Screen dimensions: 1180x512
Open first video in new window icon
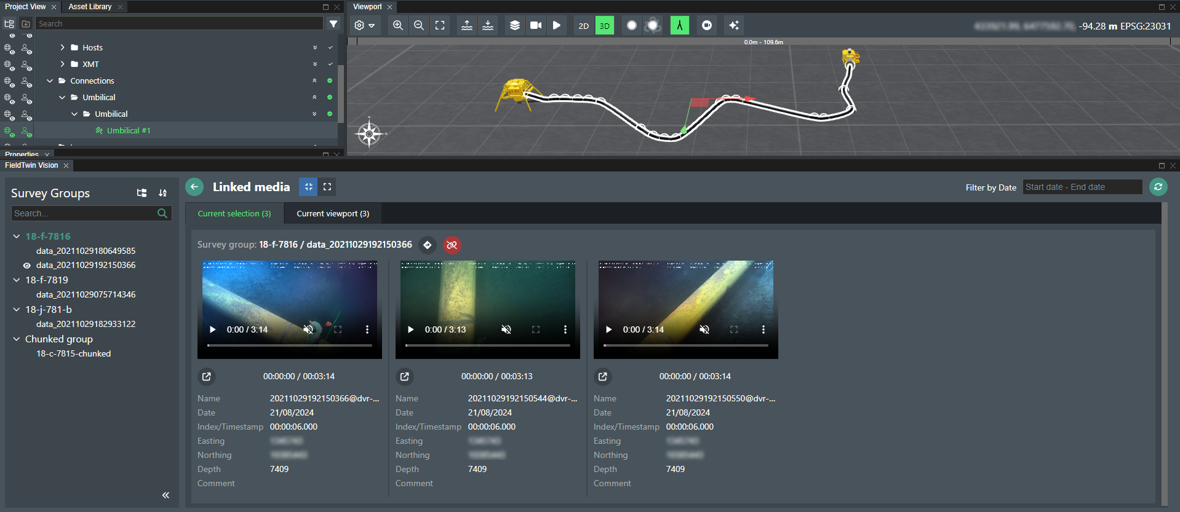[207, 376]
